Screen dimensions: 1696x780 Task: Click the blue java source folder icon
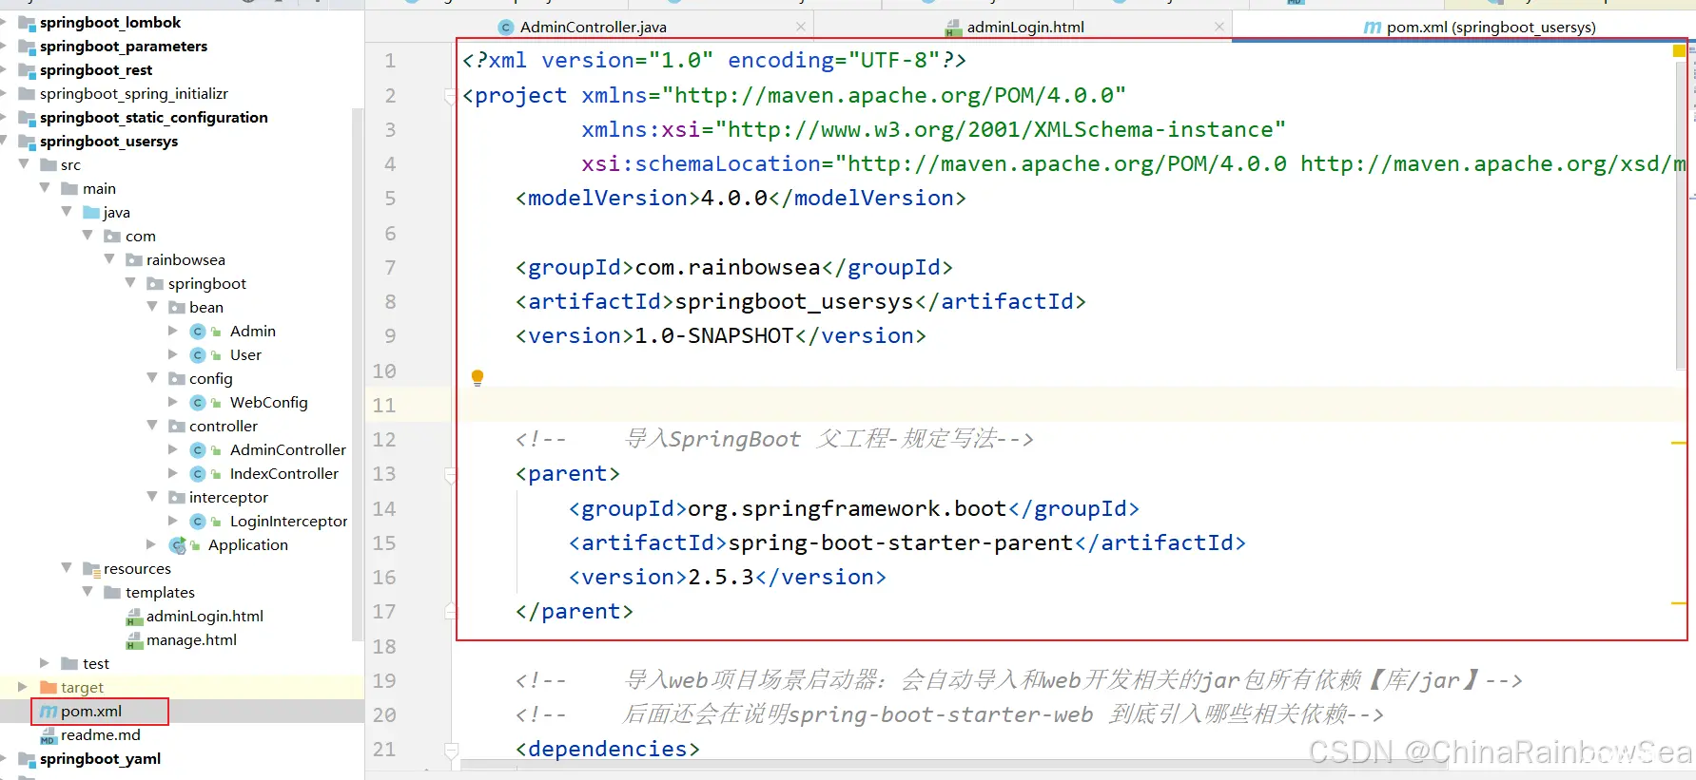(x=91, y=212)
